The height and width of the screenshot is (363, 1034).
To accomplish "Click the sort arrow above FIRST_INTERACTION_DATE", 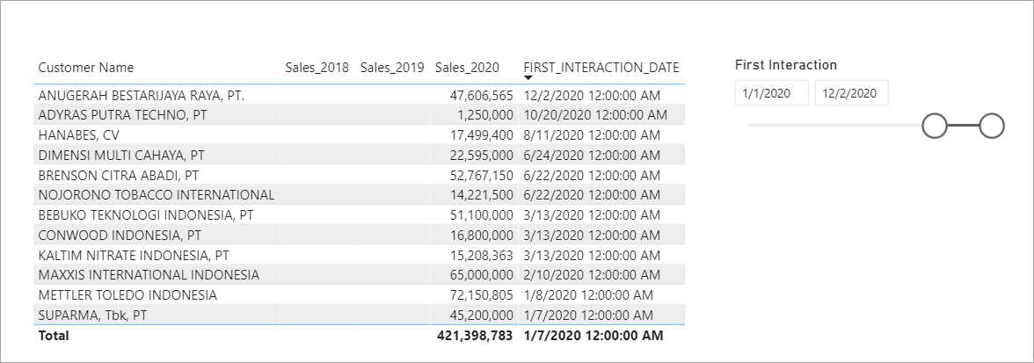I will [x=528, y=78].
